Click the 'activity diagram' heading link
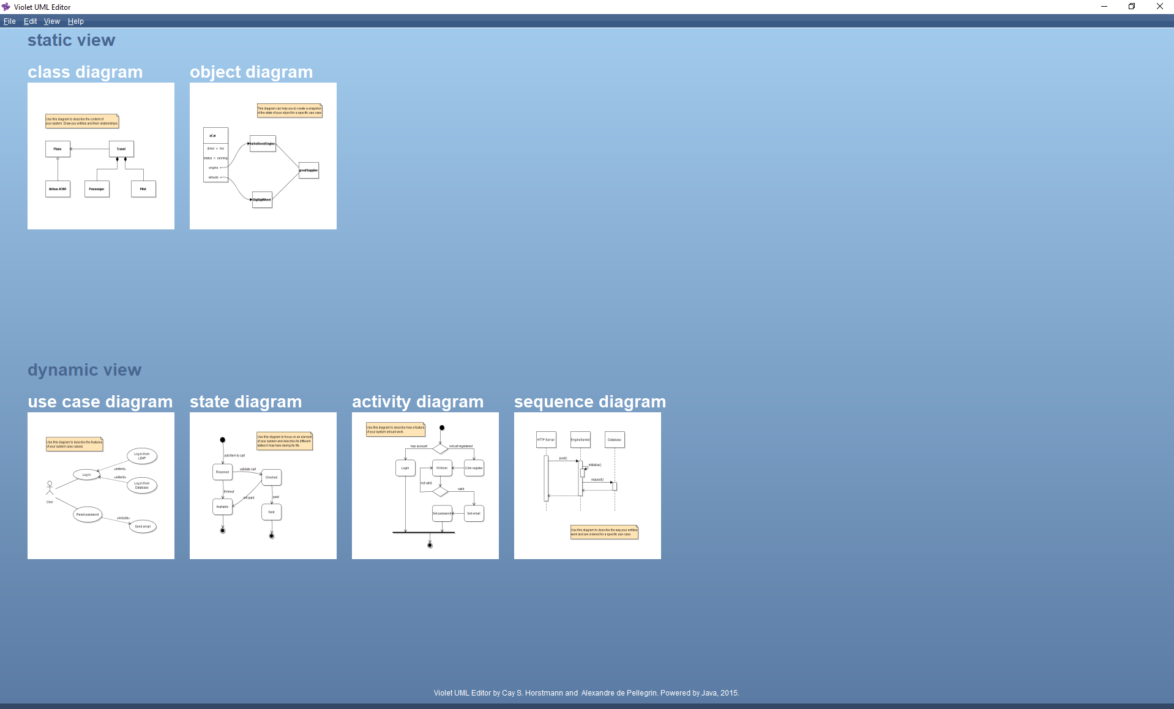The image size is (1174, 709). [x=418, y=402]
